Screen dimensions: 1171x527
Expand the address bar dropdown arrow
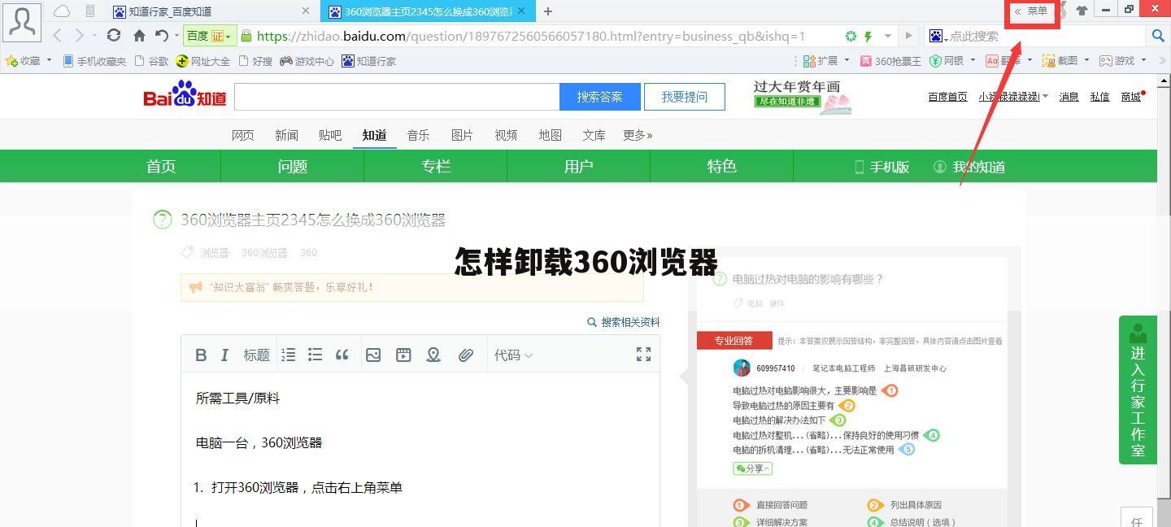click(x=887, y=37)
